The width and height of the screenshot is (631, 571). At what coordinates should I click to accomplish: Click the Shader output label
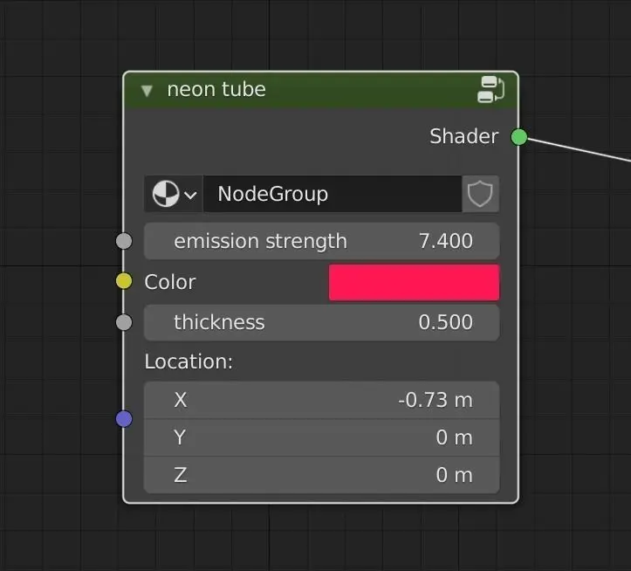coord(463,137)
